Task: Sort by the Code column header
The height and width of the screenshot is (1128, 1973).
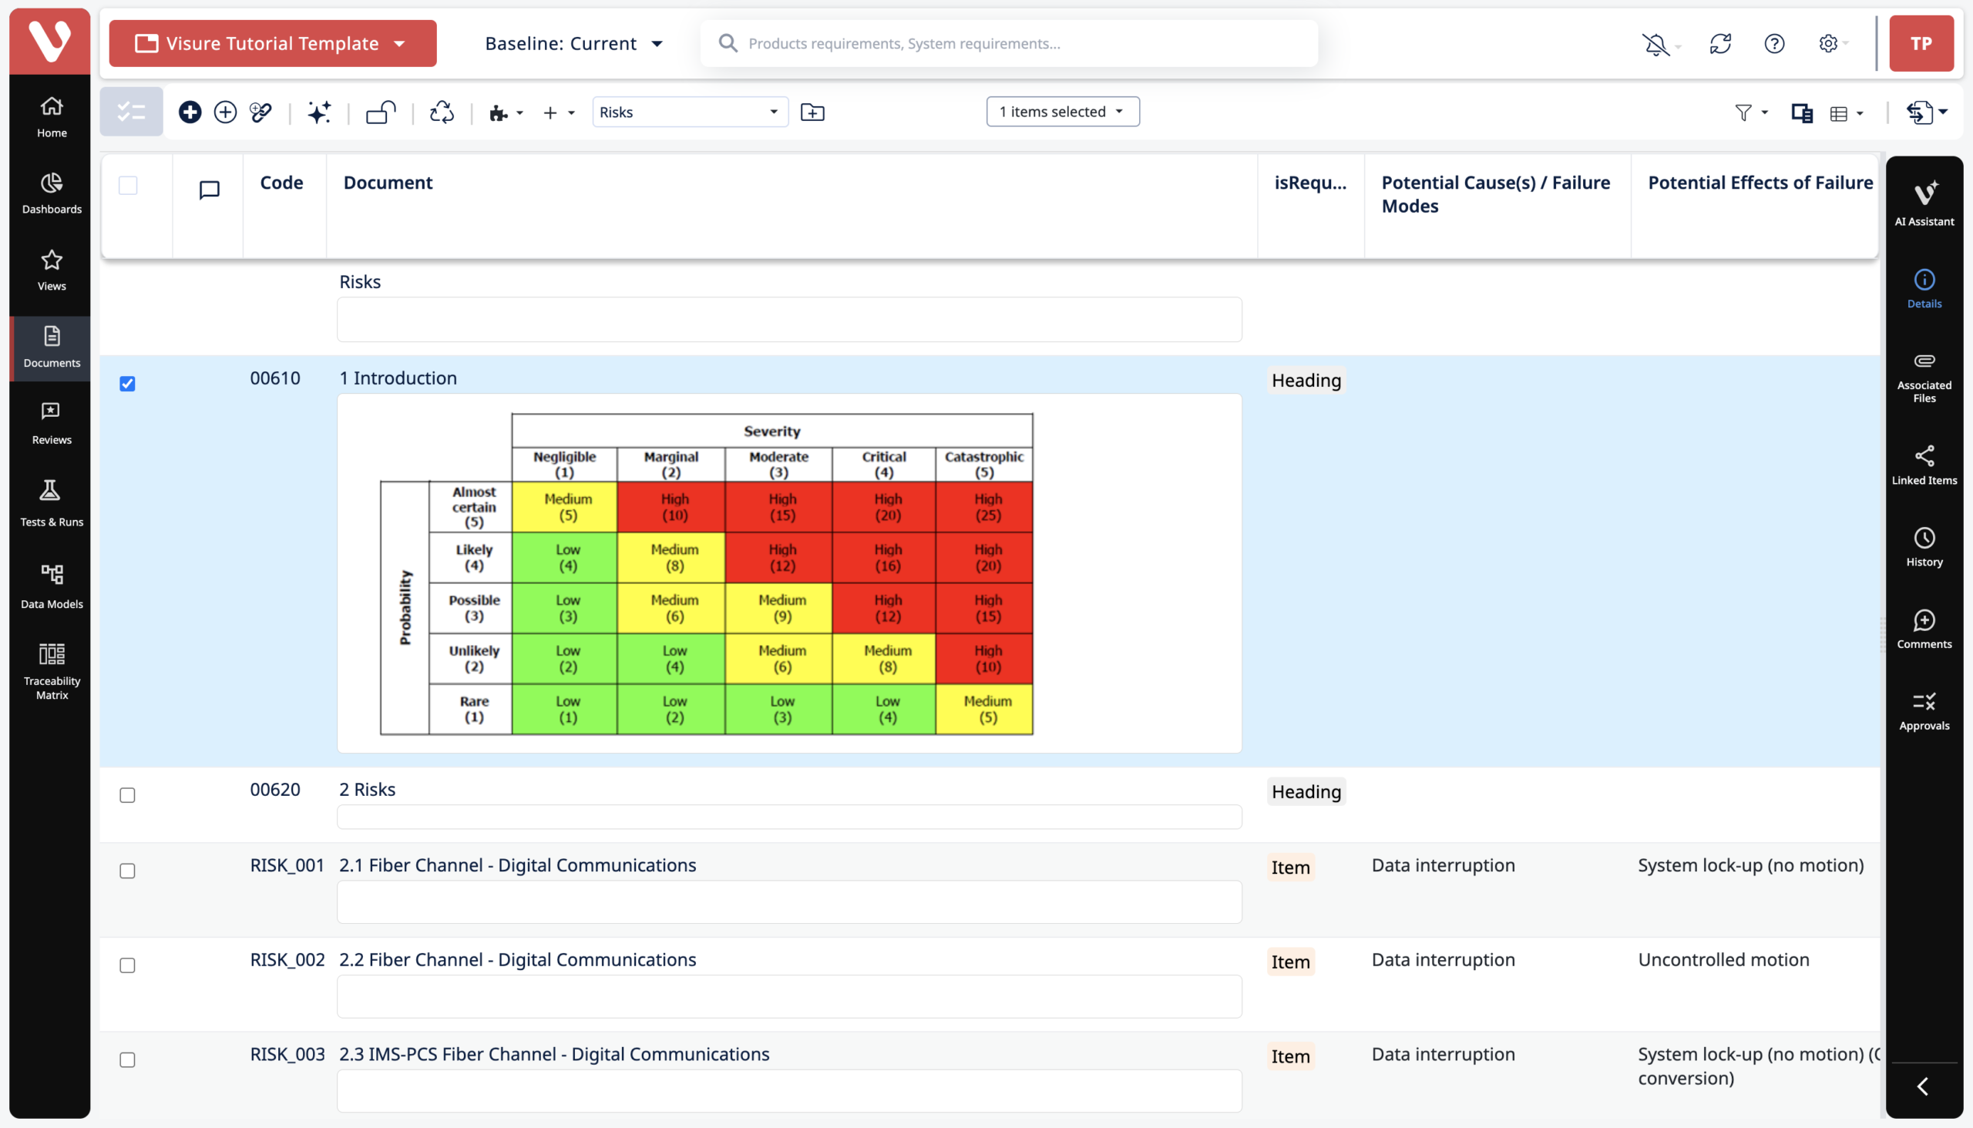Action: pos(281,183)
